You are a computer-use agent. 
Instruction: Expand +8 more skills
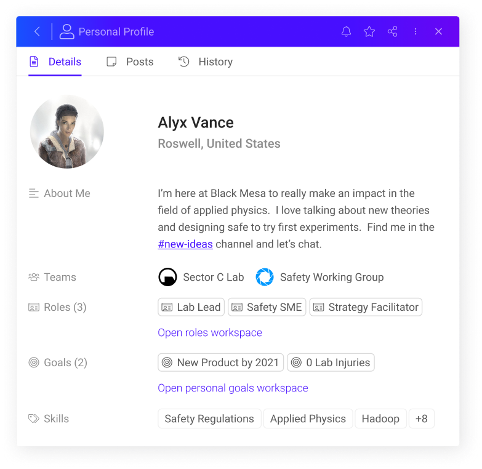[x=422, y=419]
